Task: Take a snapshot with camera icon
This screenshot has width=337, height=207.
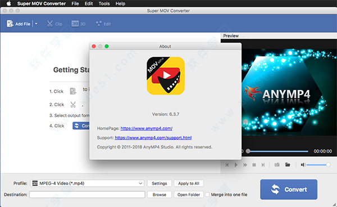Action: click(277, 165)
